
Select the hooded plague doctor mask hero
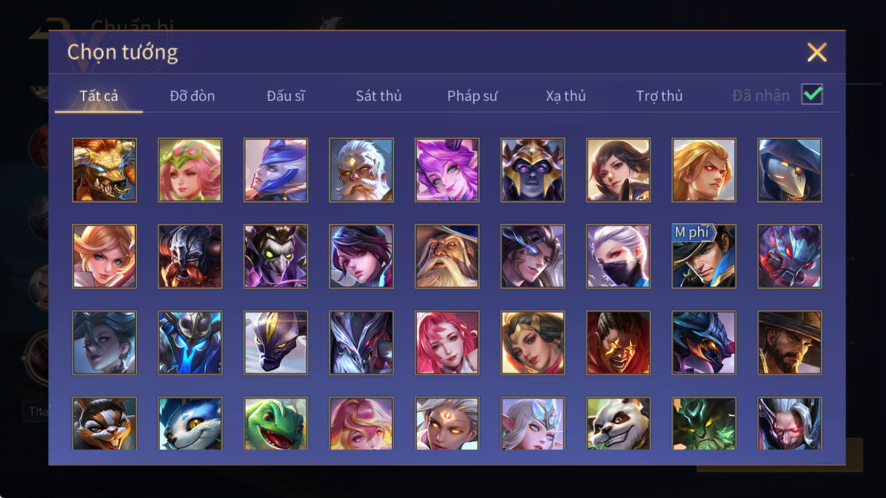[x=789, y=170]
